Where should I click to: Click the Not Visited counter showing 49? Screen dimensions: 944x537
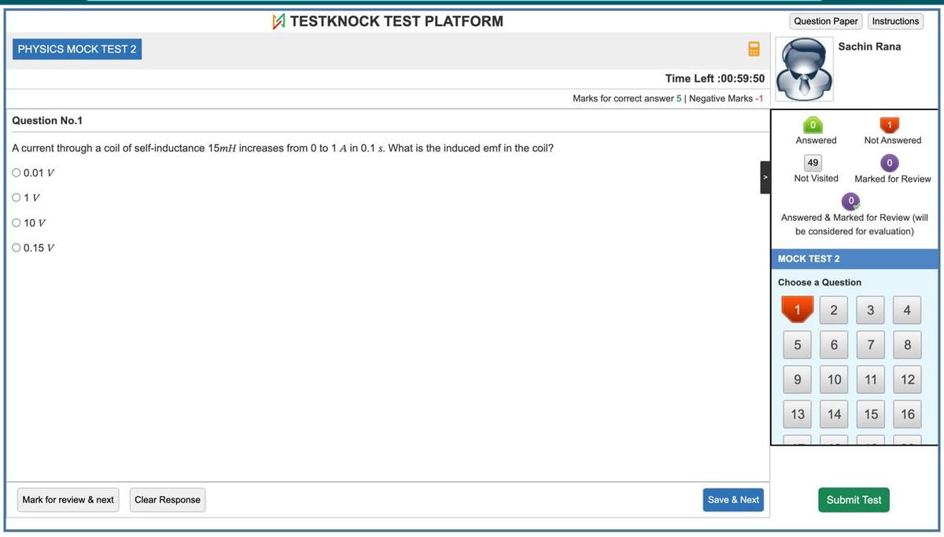(x=813, y=163)
